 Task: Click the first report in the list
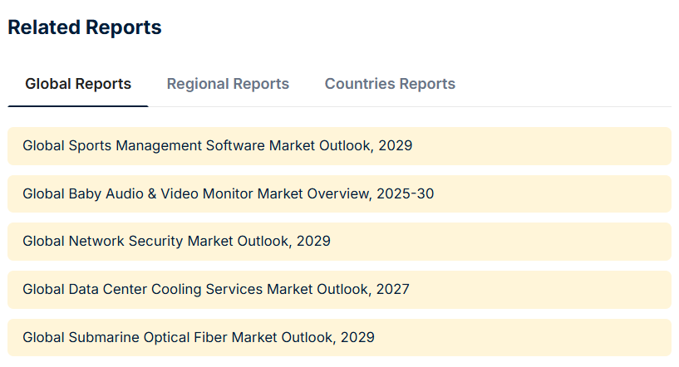coord(218,146)
